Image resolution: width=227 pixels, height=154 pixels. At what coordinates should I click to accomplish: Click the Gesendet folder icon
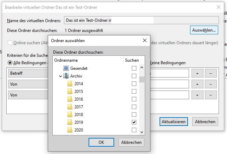[x=66, y=68]
